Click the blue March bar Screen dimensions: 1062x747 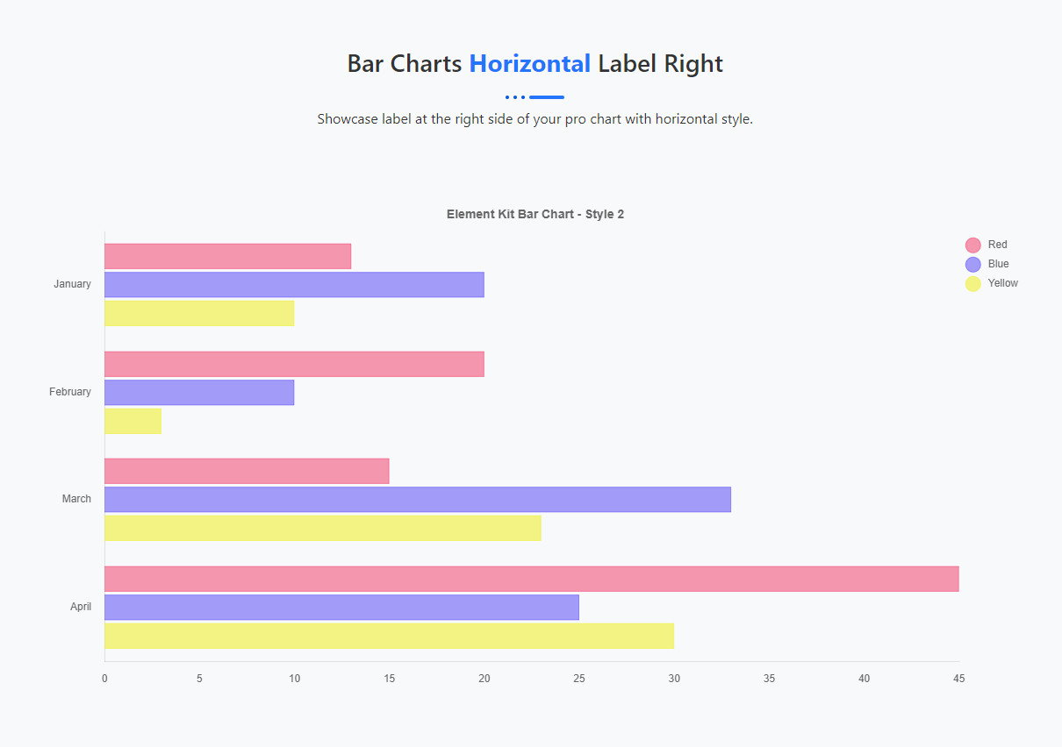click(x=418, y=500)
